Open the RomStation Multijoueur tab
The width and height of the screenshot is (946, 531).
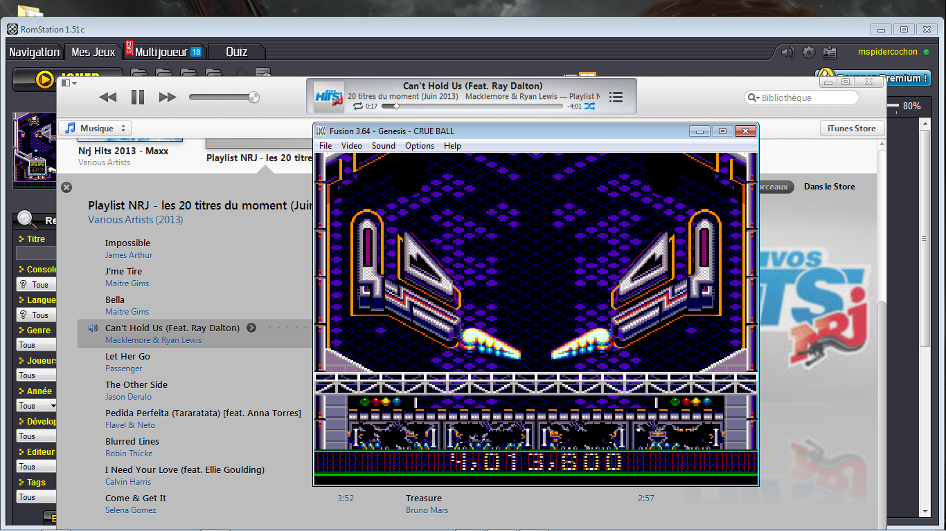(x=164, y=52)
